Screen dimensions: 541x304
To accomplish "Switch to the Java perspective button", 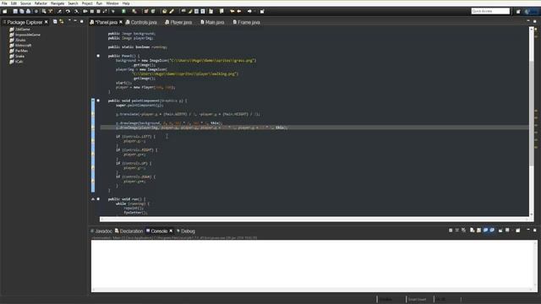I will 531,11.
